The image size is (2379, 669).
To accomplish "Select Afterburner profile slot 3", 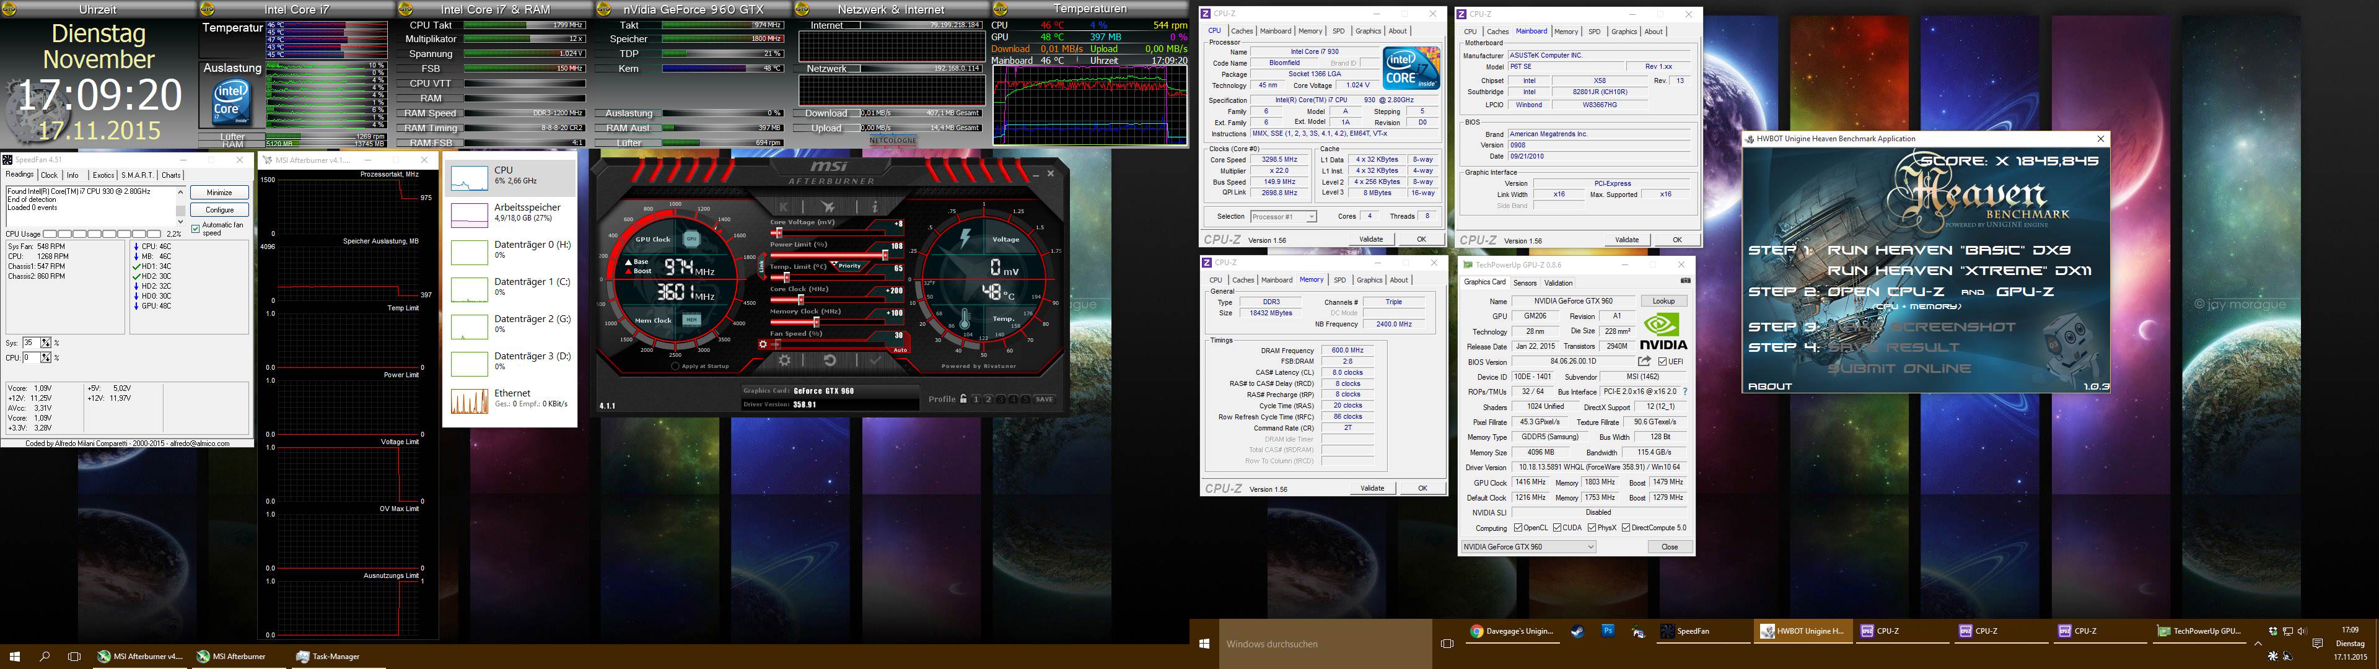I will [1001, 399].
